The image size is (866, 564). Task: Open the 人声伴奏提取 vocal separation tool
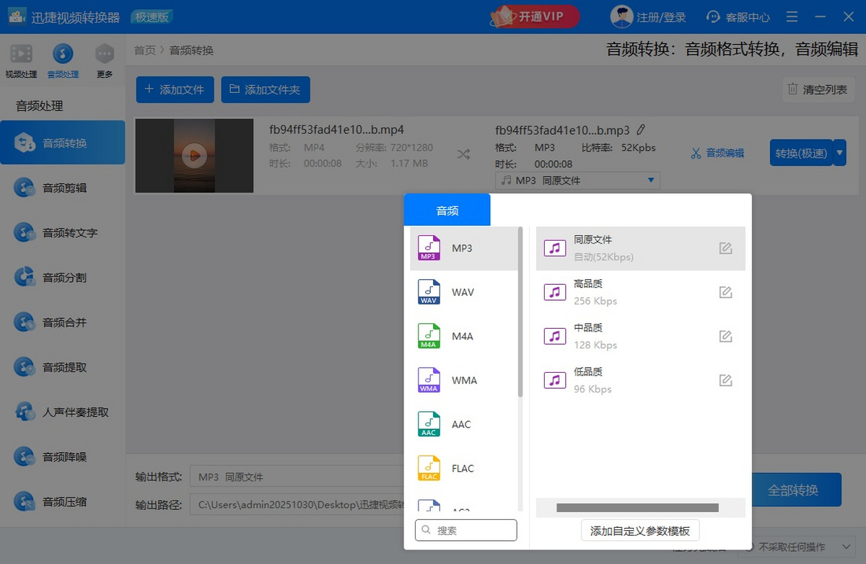click(63, 412)
